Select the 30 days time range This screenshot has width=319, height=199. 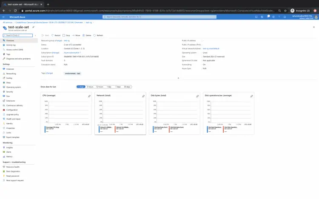[x=127, y=87]
